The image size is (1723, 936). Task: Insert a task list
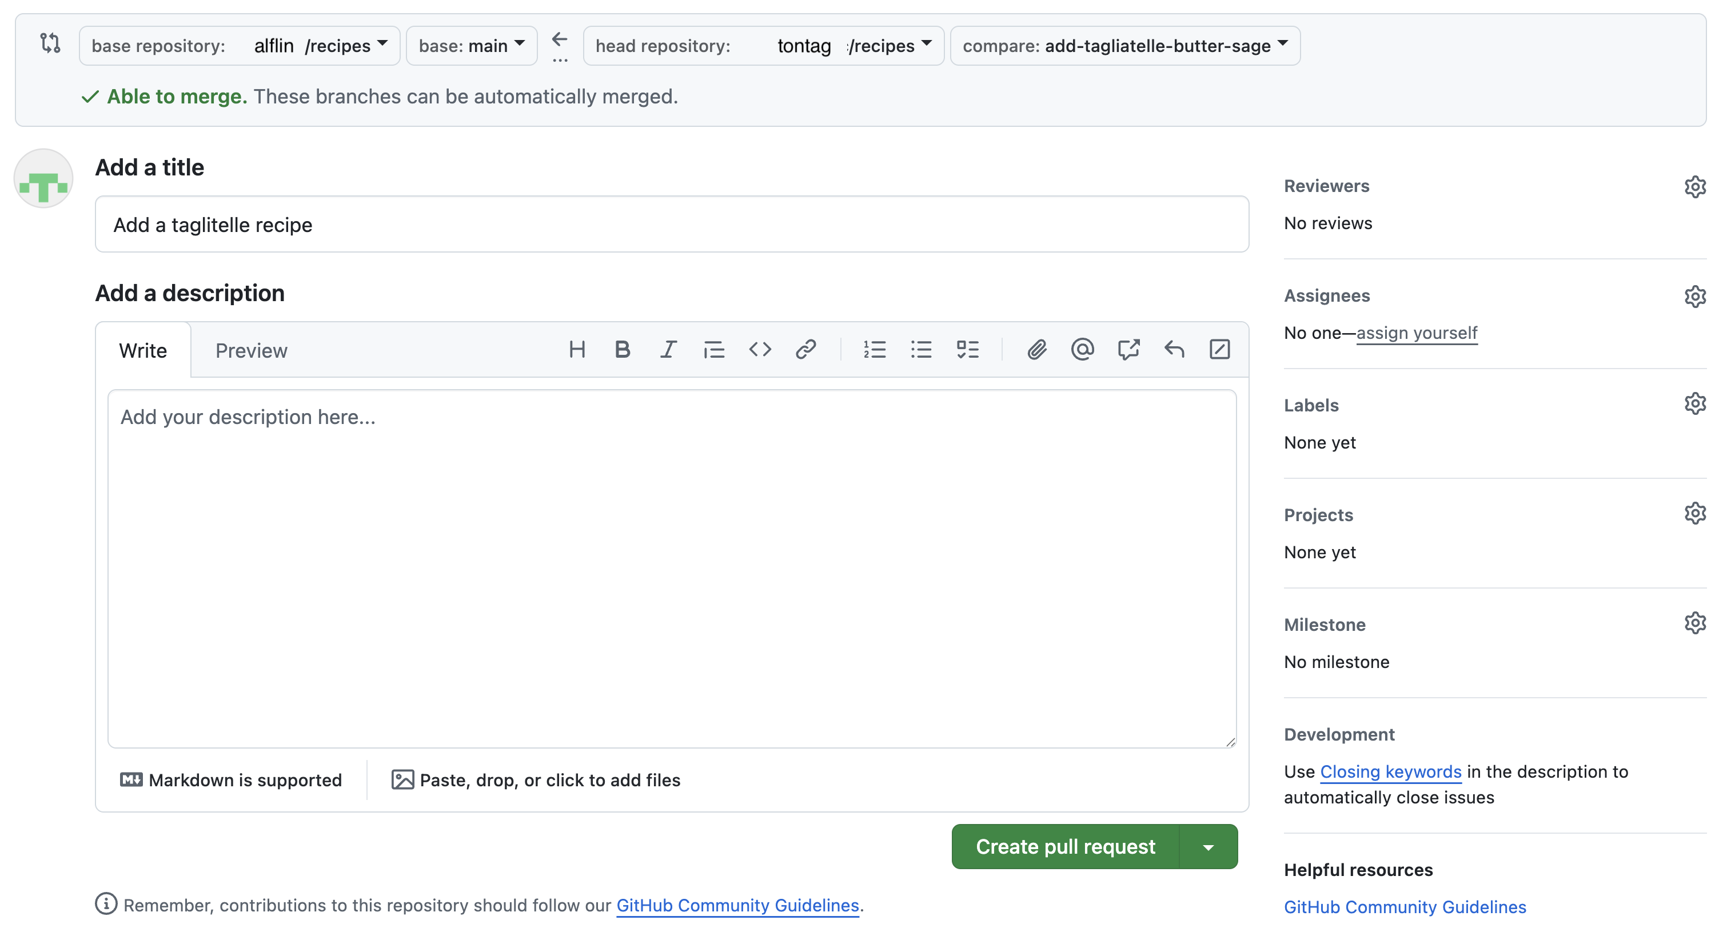pos(967,350)
